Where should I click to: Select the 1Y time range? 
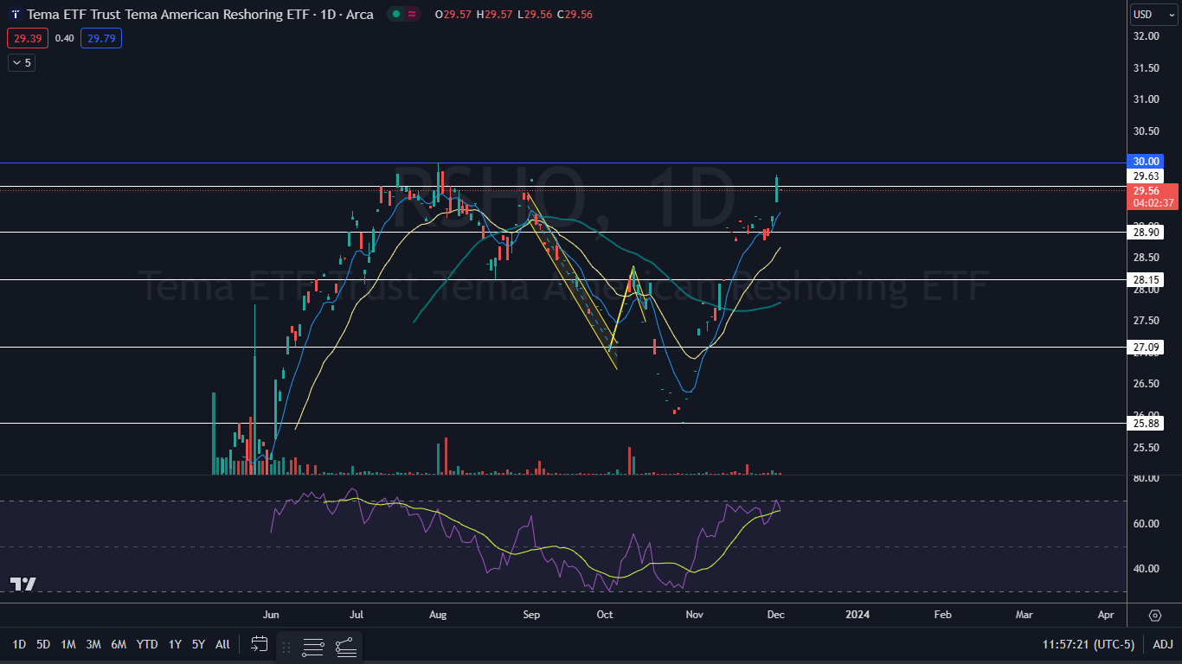(x=175, y=644)
